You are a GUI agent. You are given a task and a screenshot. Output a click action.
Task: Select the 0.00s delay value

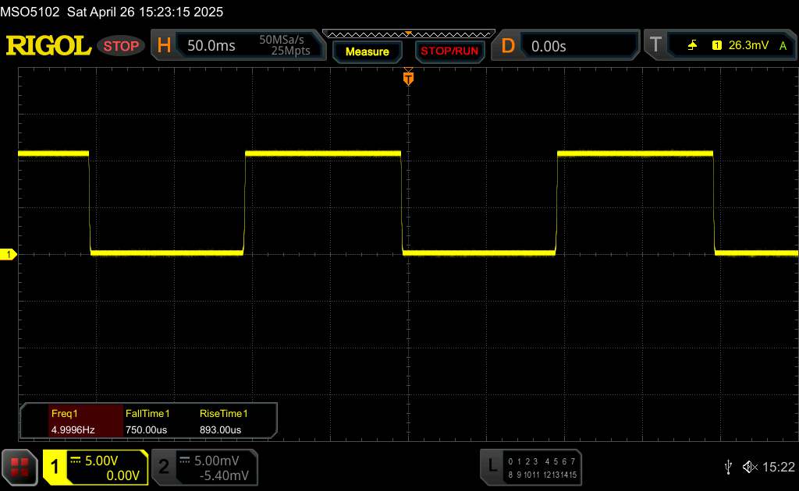(549, 46)
